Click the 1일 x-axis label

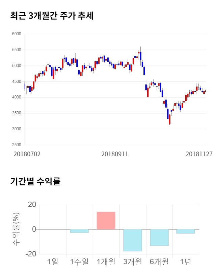[x=53, y=261]
